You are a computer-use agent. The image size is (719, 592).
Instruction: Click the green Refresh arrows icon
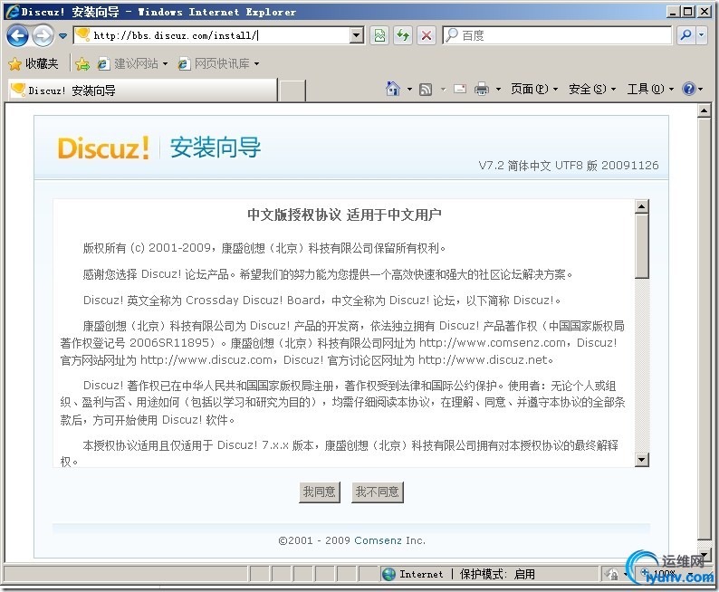[x=403, y=35]
